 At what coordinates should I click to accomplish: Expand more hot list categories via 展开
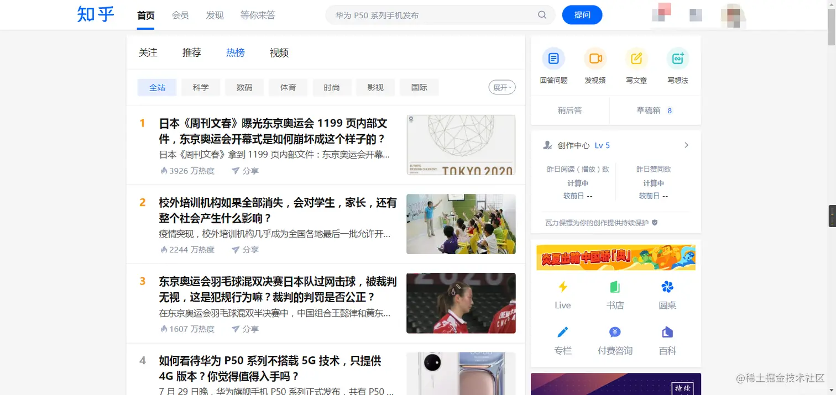pos(501,87)
